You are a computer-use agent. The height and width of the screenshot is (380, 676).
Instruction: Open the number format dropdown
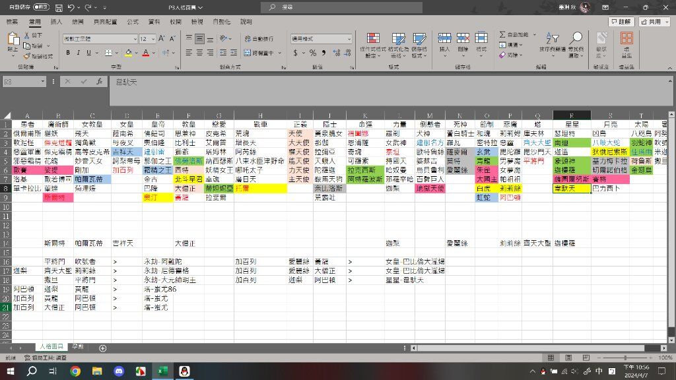(x=349, y=39)
